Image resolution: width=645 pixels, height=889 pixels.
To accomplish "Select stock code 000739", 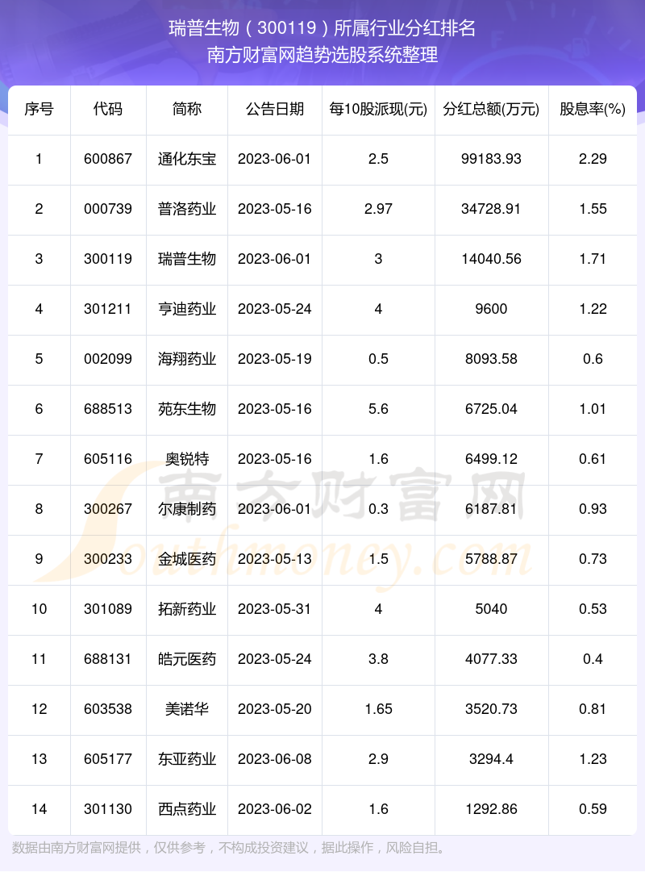I will pos(108,209).
